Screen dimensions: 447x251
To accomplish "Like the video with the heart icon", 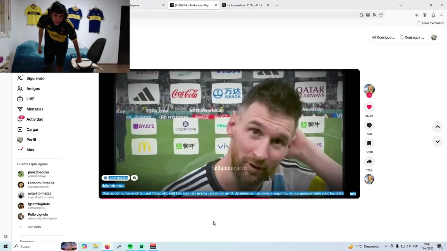I will point(369,107).
